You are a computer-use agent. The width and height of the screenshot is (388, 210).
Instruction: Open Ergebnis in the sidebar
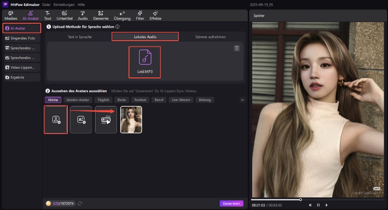coord(22,77)
